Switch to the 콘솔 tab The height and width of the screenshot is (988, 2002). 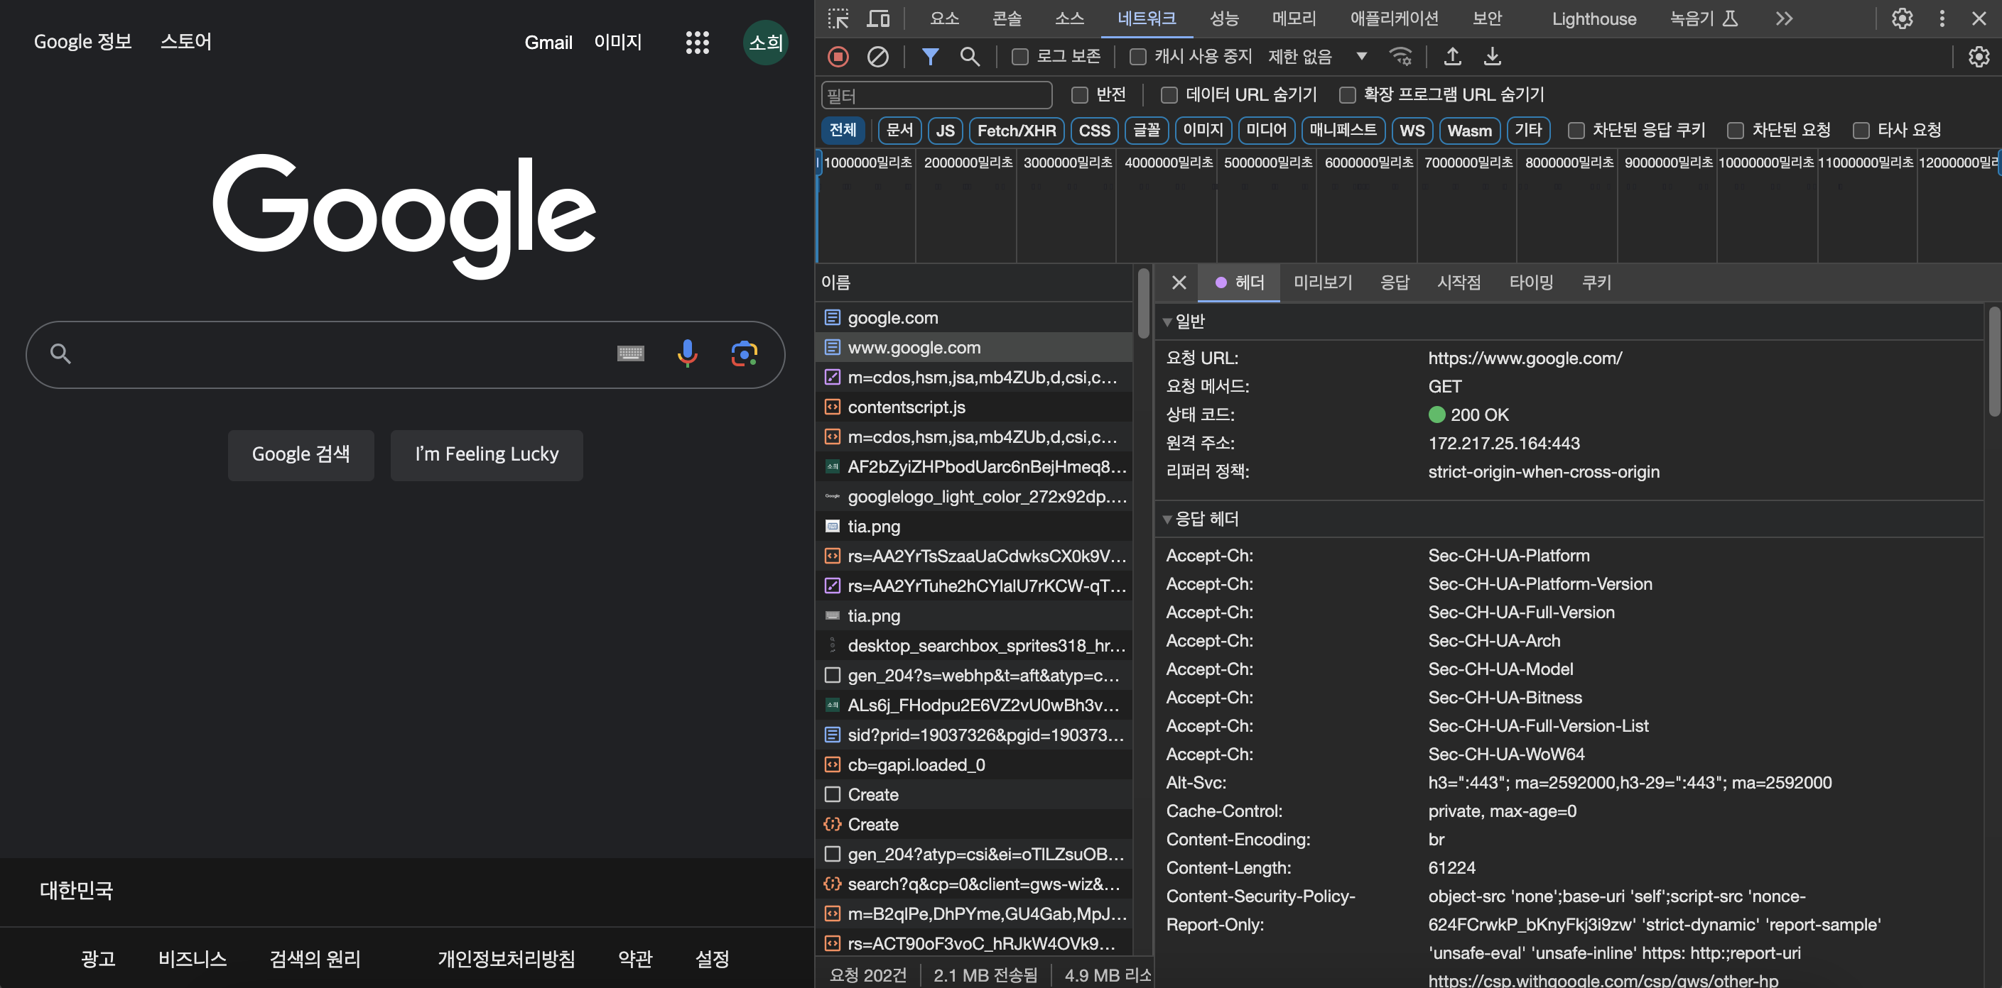(1007, 18)
